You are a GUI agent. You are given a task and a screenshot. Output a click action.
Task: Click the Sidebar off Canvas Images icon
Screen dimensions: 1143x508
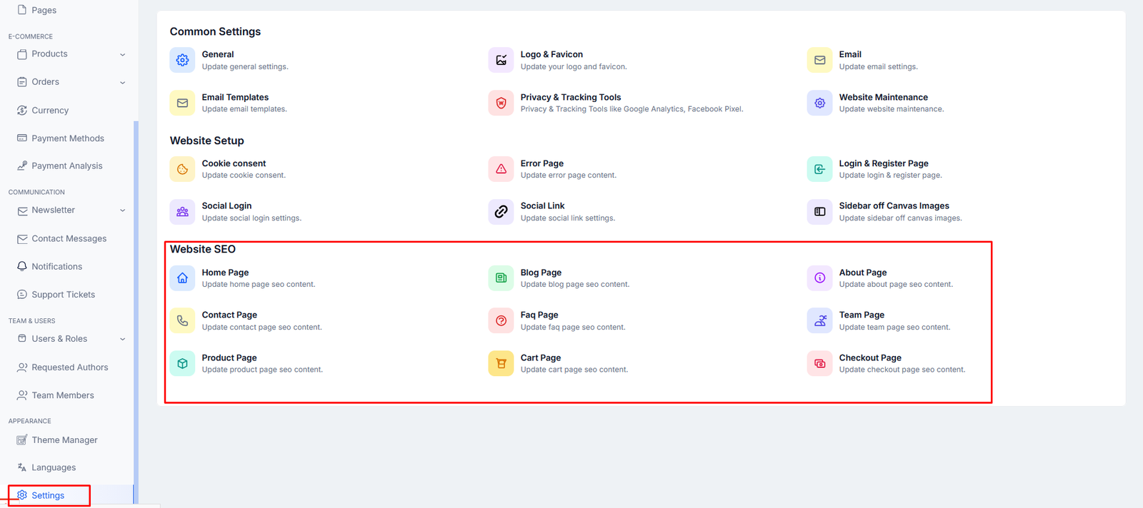(x=819, y=211)
